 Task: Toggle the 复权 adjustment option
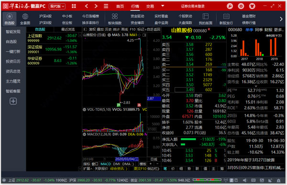pos(92,30)
